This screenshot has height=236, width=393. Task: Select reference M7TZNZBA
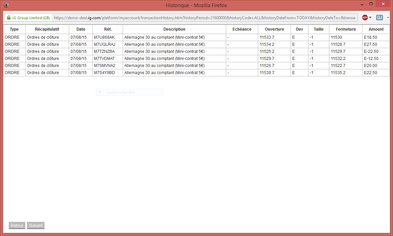pyautogui.click(x=104, y=51)
